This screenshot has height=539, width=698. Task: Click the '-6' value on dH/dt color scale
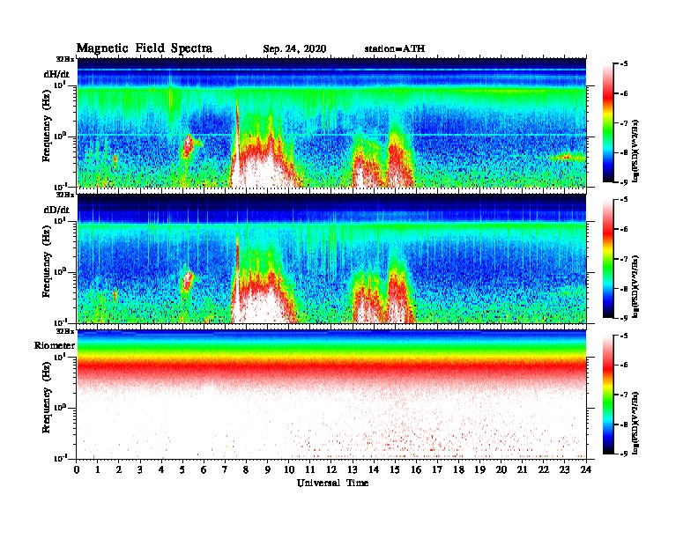(x=624, y=93)
